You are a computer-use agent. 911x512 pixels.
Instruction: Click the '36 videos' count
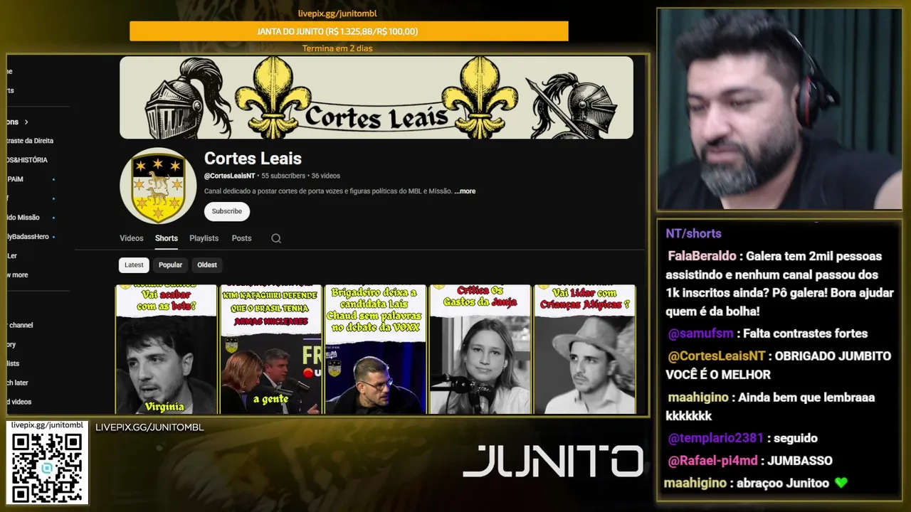[x=326, y=176]
